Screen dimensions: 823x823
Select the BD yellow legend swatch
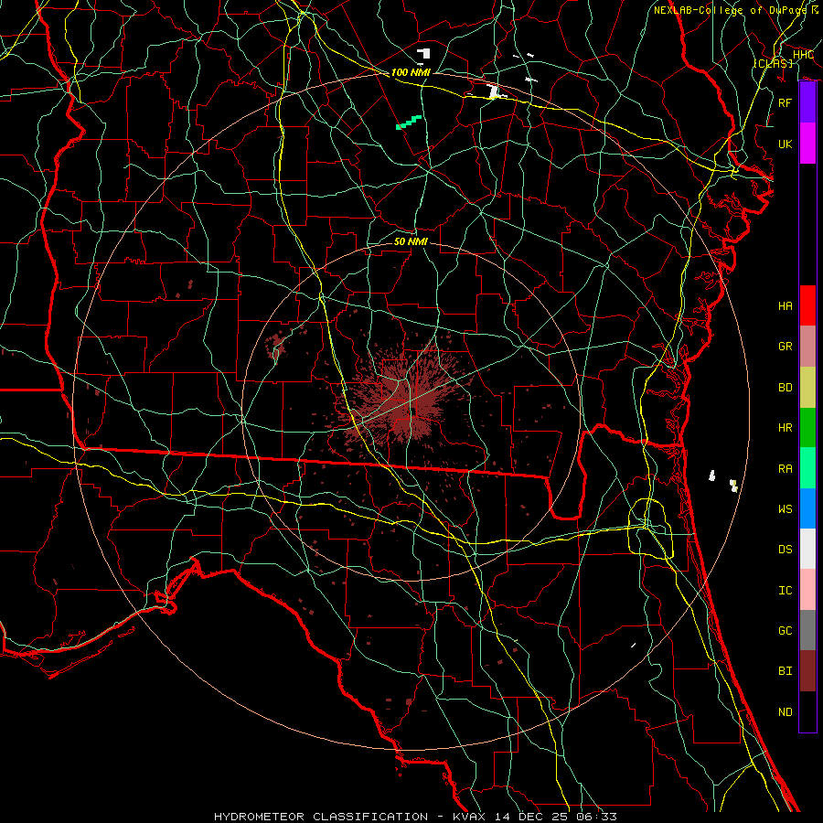807,387
